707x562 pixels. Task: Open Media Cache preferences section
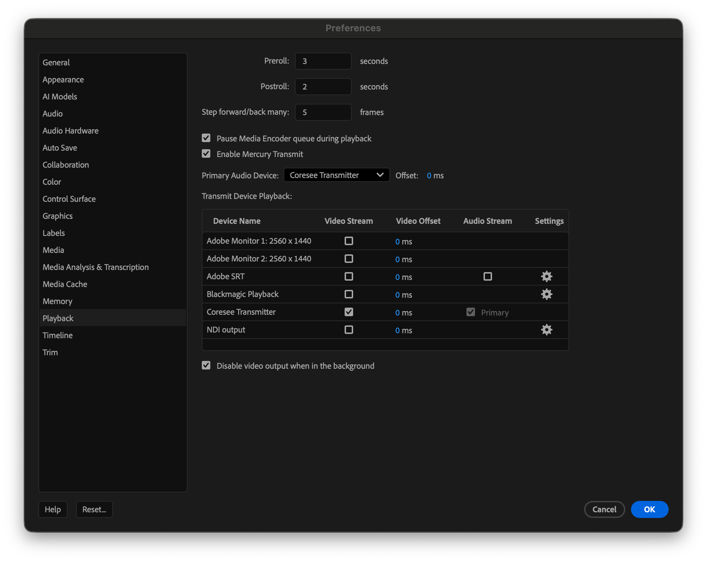click(x=65, y=284)
